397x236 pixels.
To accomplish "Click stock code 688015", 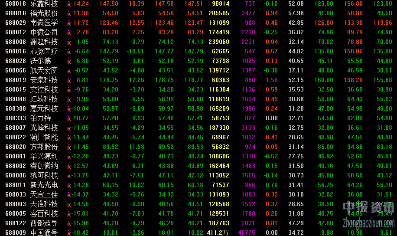I will (16, 89).
